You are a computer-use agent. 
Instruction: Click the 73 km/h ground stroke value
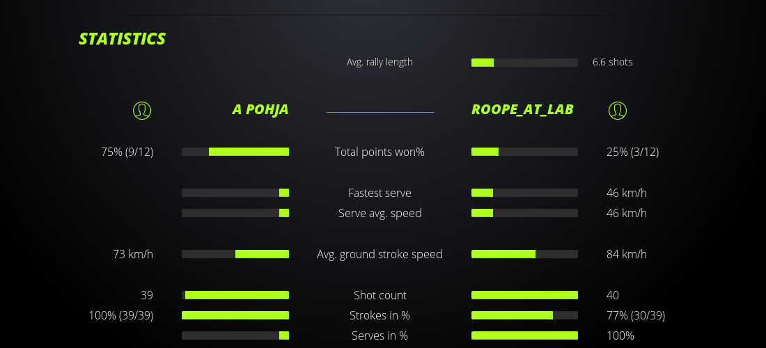tap(133, 254)
